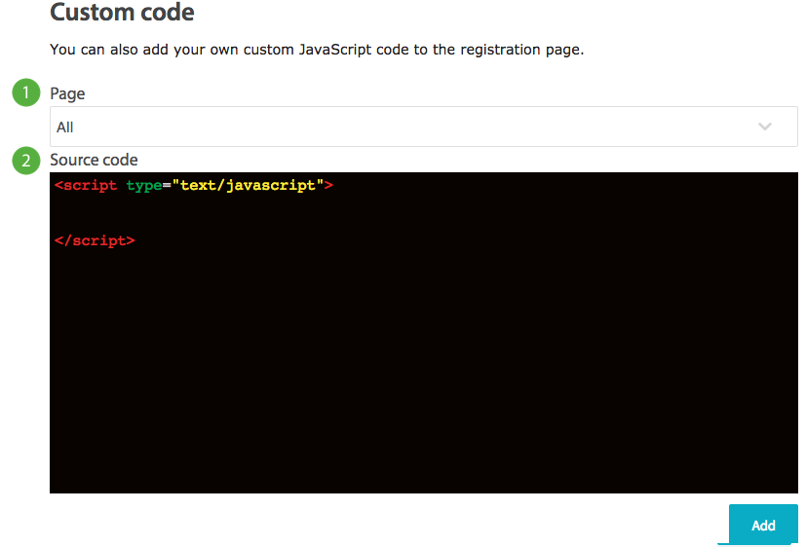Click the Add button
Viewport: 806px width, 547px height.
click(x=763, y=525)
